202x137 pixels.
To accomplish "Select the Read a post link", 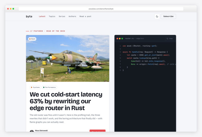I will point(85,17).
